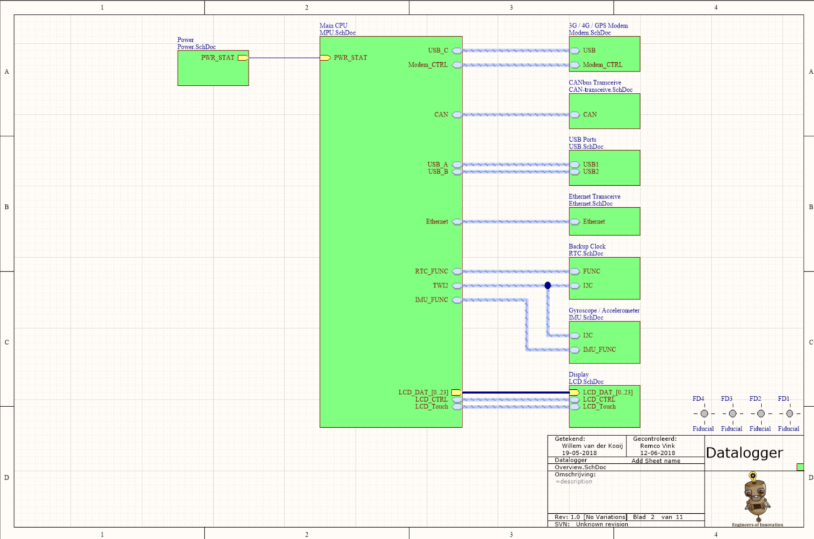Click the junction dot on the TWI2 bus
814x539 pixels.
pyautogui.click(x=548, y=286)
